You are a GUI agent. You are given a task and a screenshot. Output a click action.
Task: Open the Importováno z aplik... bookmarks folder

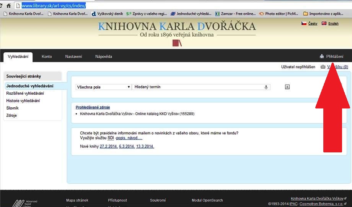point(323,14)
